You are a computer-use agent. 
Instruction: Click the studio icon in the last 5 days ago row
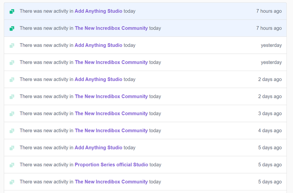[x=12, y=182]
